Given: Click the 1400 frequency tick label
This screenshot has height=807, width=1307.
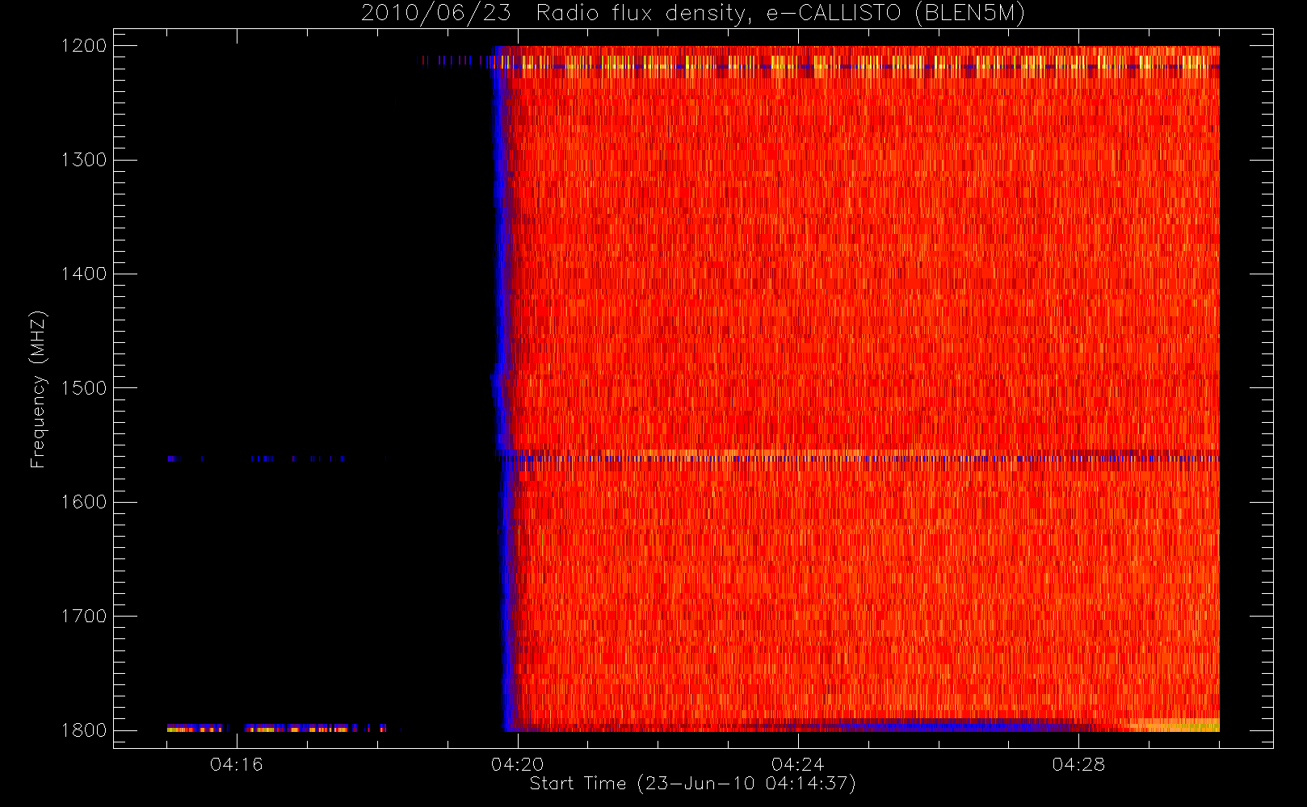Looking at the screenshot, I should coord(84,274).
